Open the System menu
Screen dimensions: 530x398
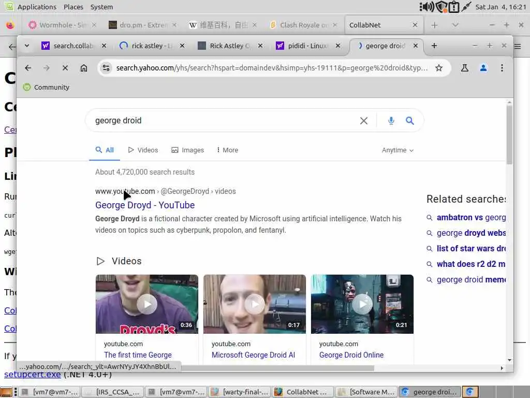point(101,7)
